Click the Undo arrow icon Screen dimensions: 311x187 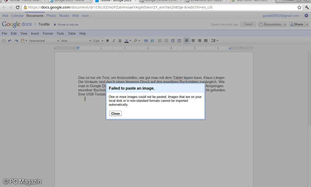pos(10,41)
